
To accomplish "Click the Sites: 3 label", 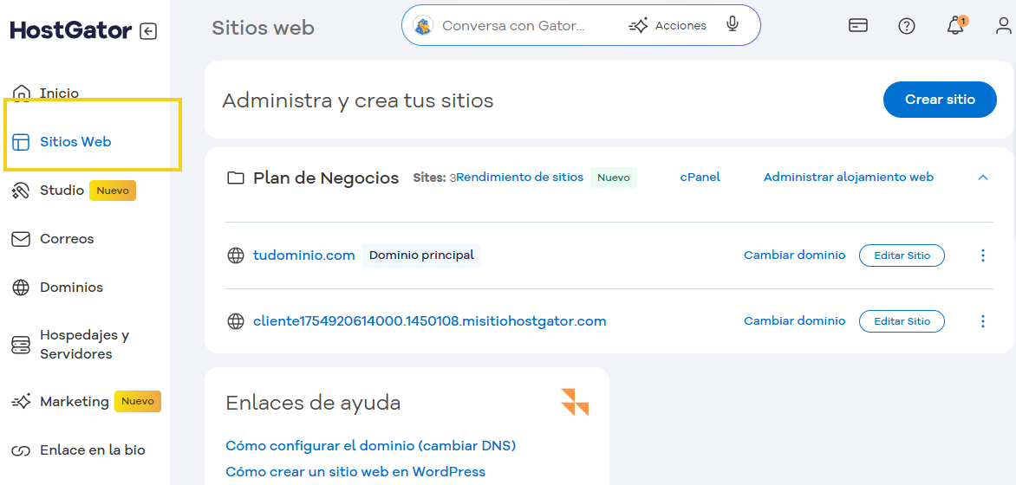I will click(x=435, y=178).
